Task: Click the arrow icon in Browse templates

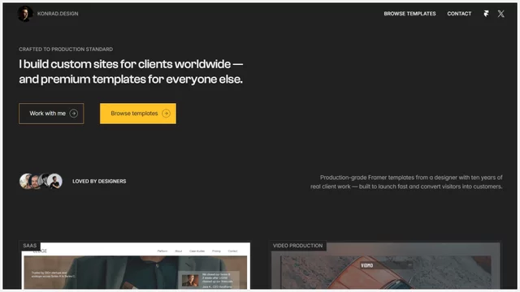Action: pos(166,114)
